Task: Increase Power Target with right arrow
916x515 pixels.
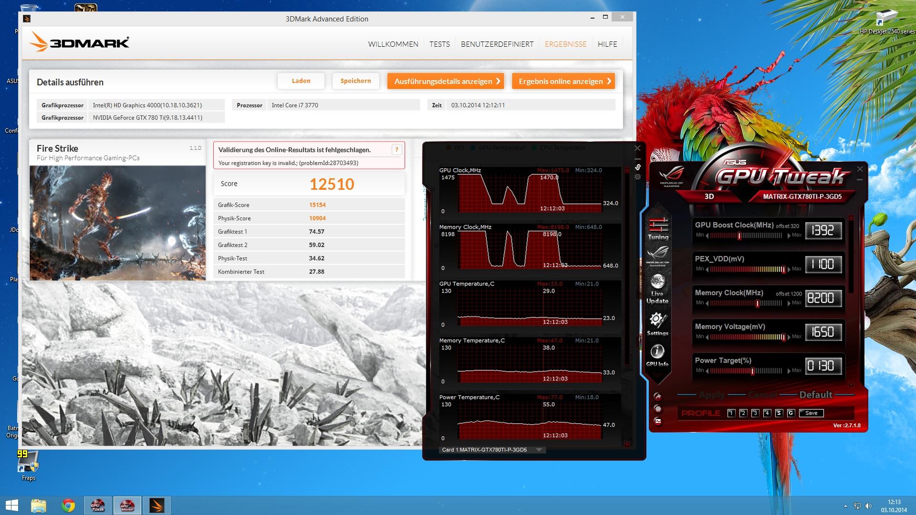Action: click(x=789, y=371)
